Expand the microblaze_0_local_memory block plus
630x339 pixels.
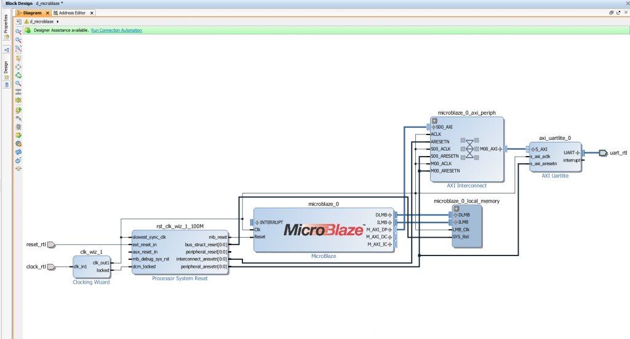pos(457,209)
